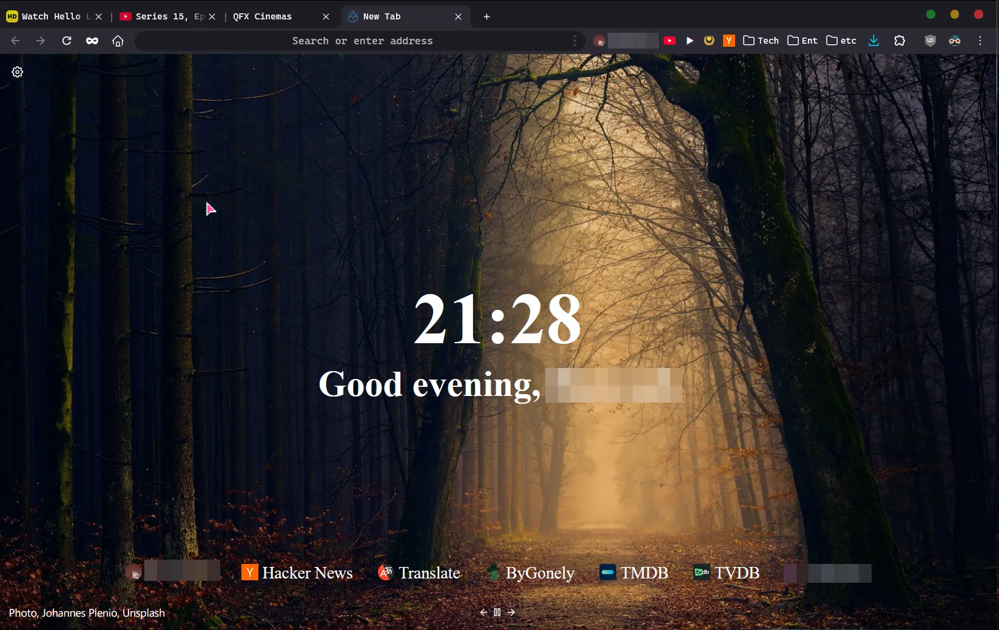
Task: Open the new tab page settings gear
Action: 16,72
